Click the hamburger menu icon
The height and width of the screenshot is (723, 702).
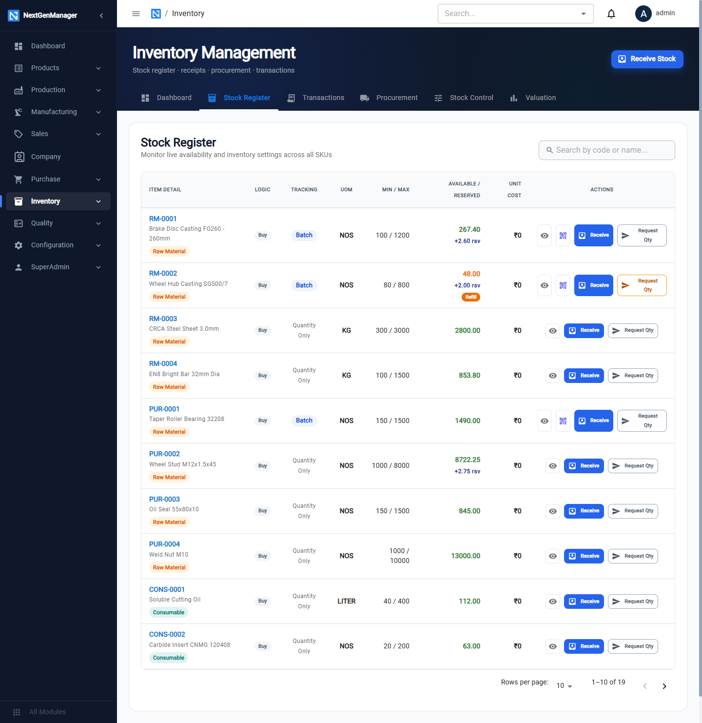[x=136, y=14]
